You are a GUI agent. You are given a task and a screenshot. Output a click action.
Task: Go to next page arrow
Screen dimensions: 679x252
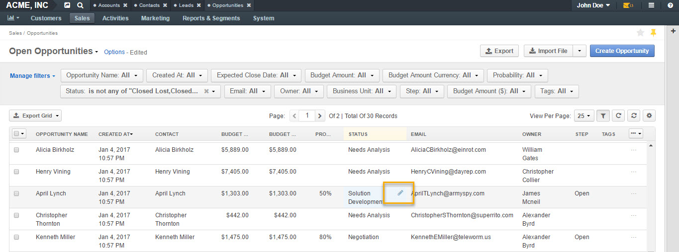[320, 116]
